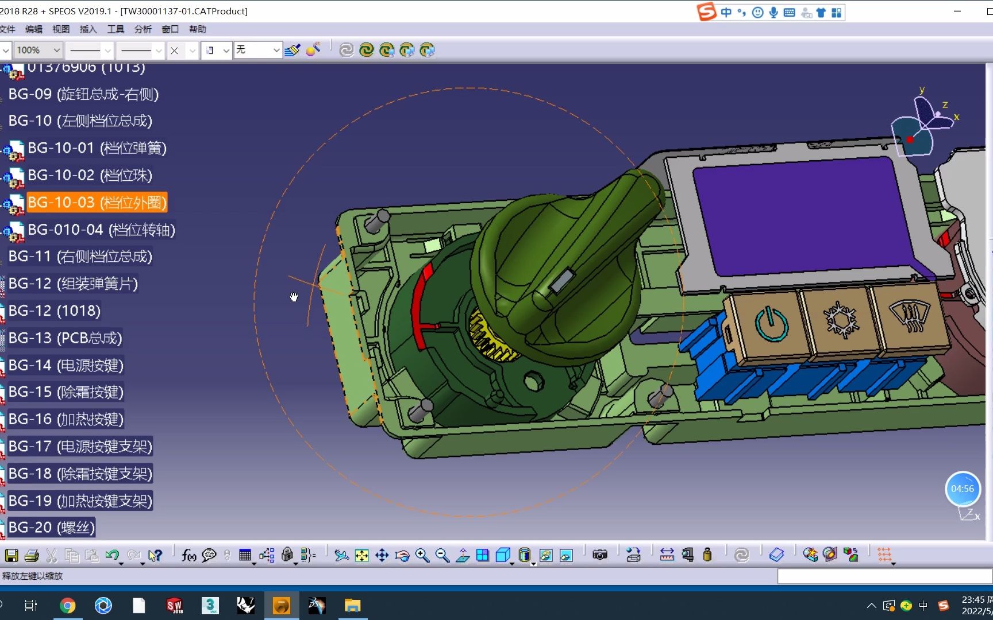Click the Measure Between ruler icon
993x620 pixels.
tap(667, 555)
